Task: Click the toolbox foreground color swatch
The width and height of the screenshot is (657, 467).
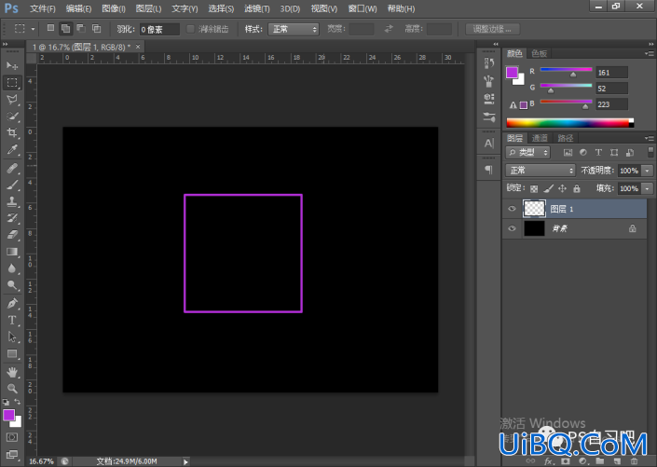Action: click(x=8, y=415)
